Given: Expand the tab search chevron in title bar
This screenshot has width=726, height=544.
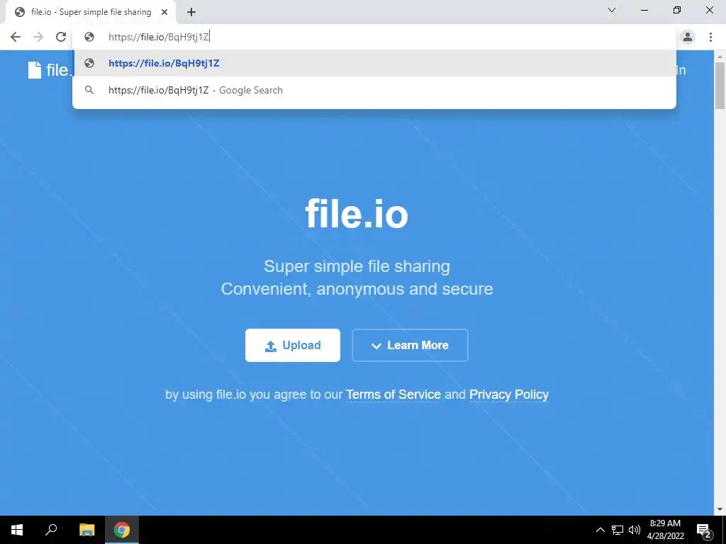Looking at the screenshot, I should [612, 10].
